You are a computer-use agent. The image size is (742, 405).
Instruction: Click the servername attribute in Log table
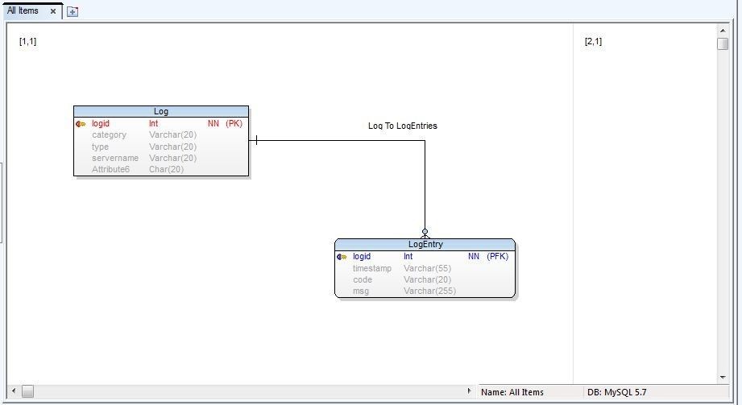(x=115, y=158)
